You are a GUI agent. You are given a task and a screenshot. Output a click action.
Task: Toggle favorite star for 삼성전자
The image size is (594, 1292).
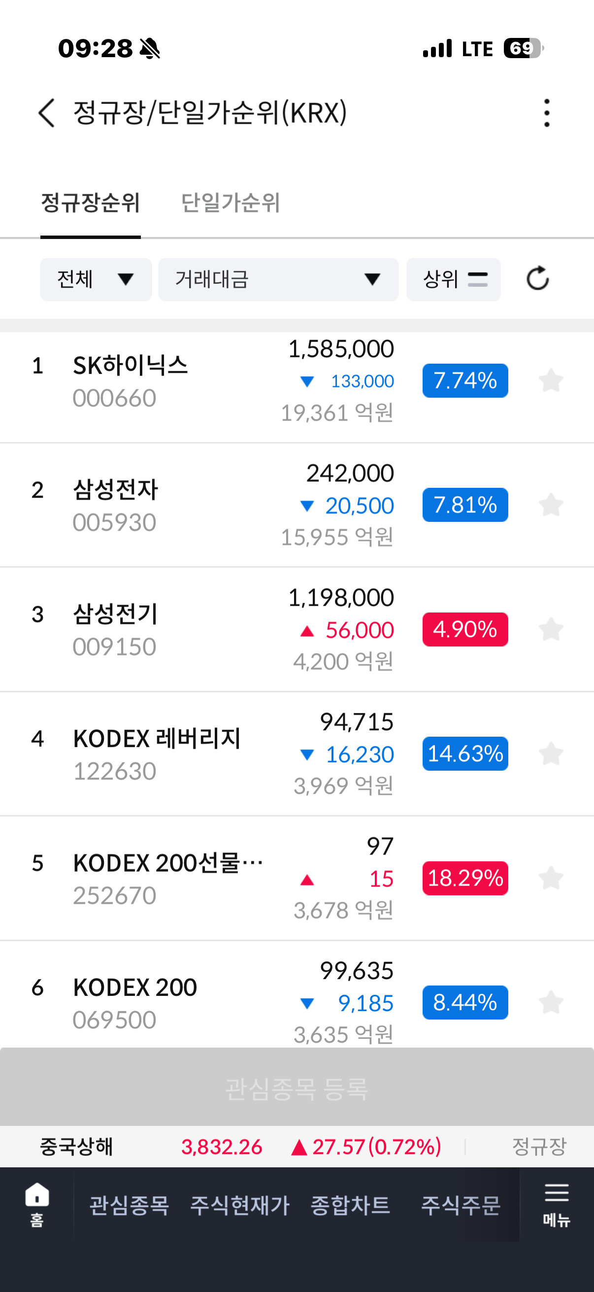pos(551,505)
